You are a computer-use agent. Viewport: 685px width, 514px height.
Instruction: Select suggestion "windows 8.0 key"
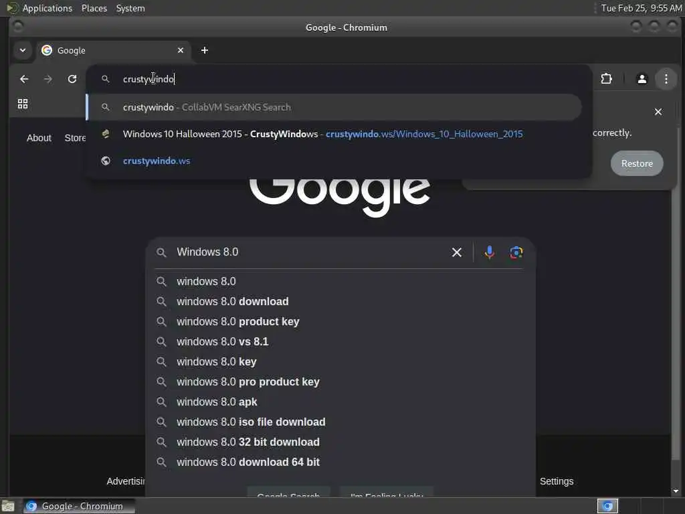340,362
